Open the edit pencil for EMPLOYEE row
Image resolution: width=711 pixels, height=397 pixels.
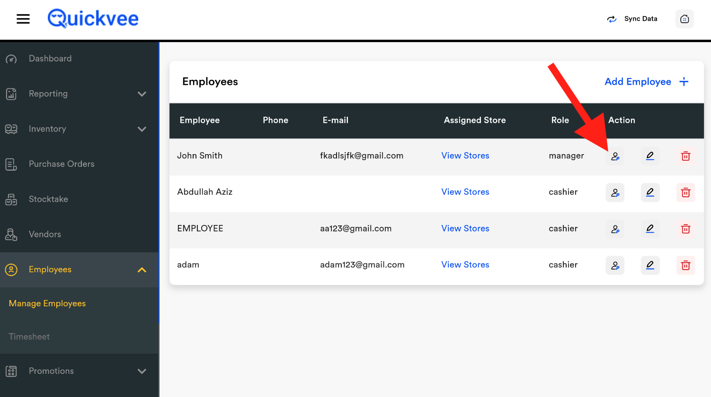tap(650, 229)
